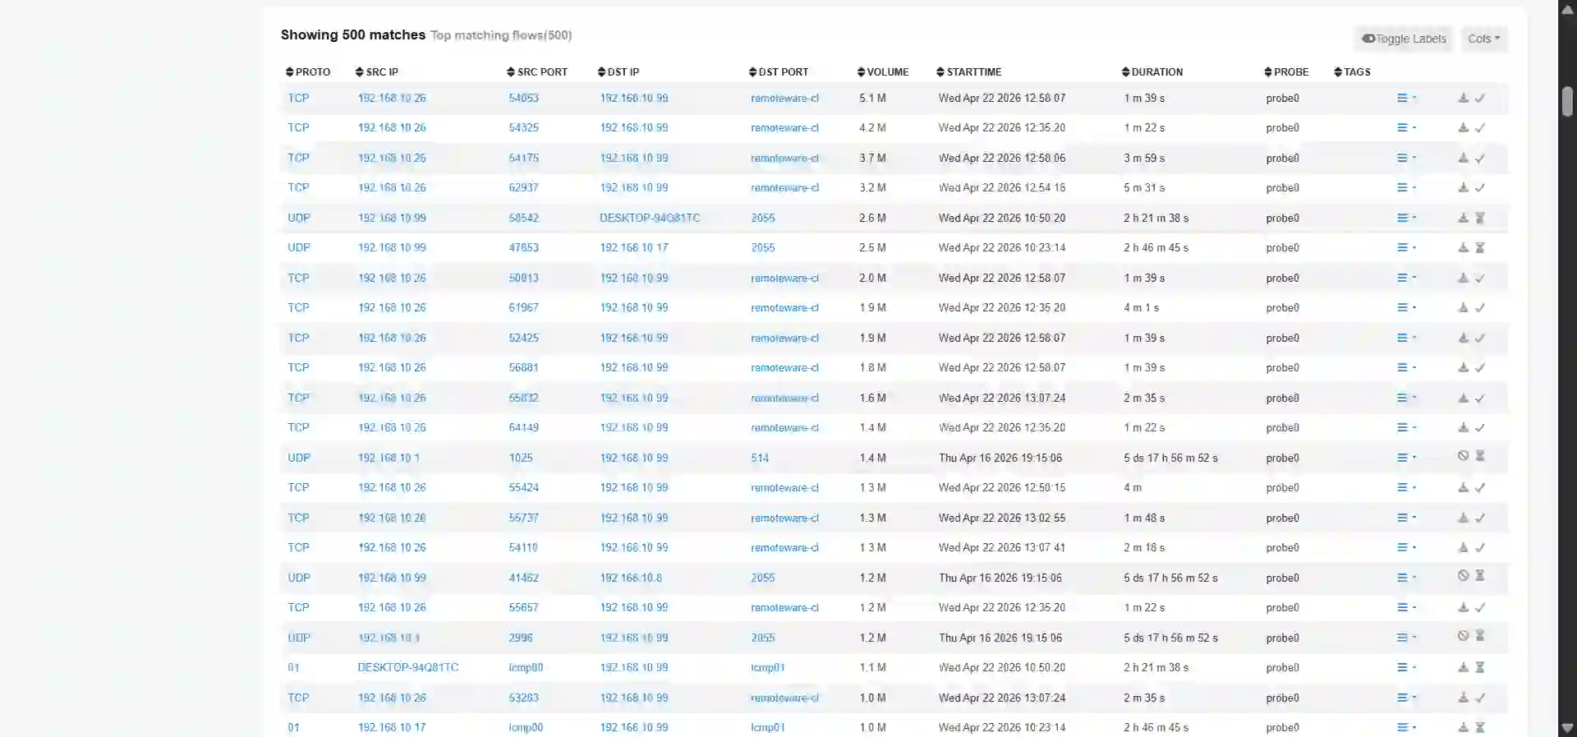The height and width of the screenshot is (737, 1577).
Task: Open the Cols column selector dropdown
Action: pyautogui.click(x=1483, y=39)
